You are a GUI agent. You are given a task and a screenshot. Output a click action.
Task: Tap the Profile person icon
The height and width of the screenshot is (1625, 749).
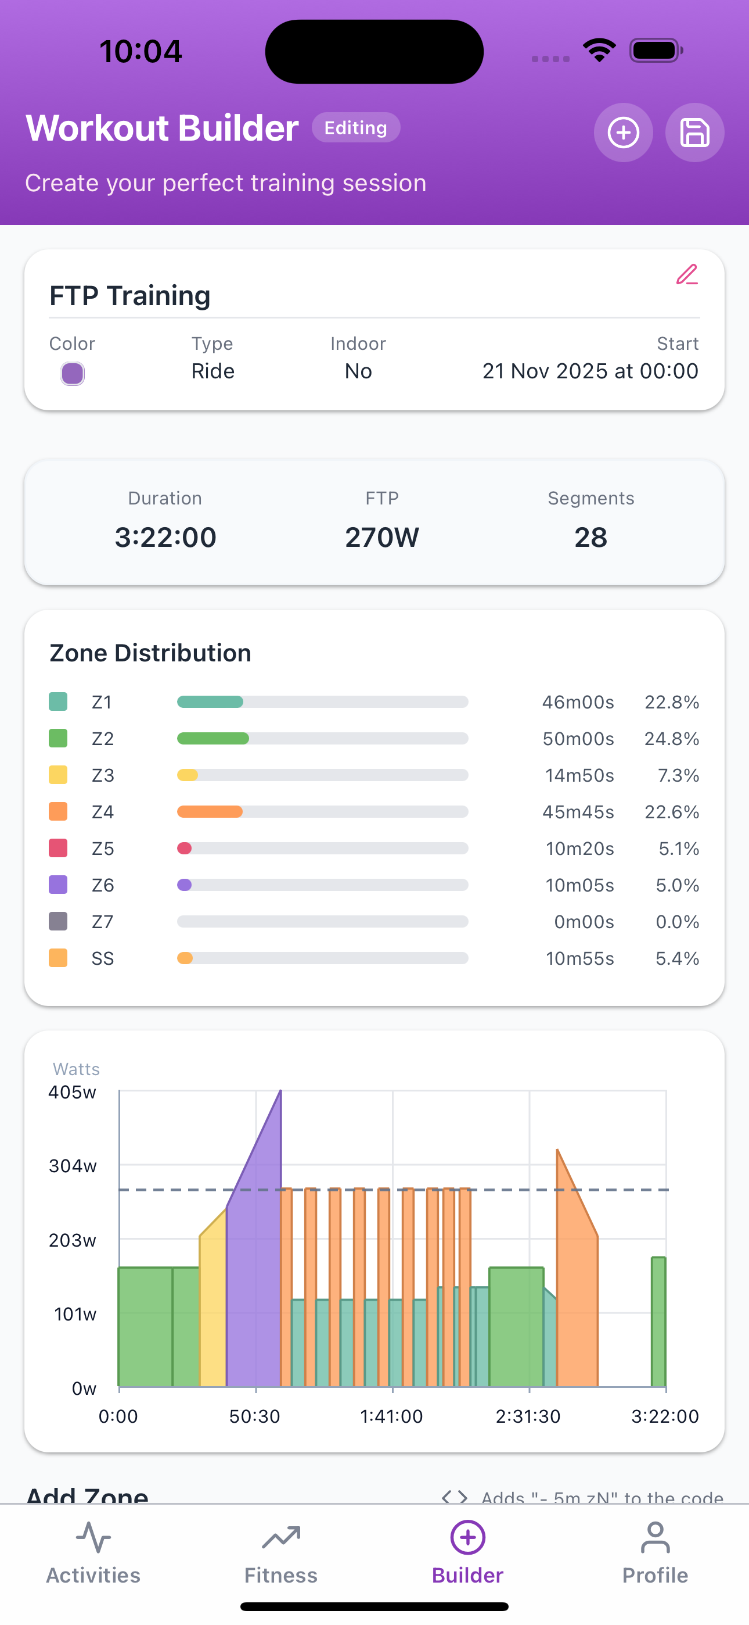pyautogui.click(x=655, y=1537)
